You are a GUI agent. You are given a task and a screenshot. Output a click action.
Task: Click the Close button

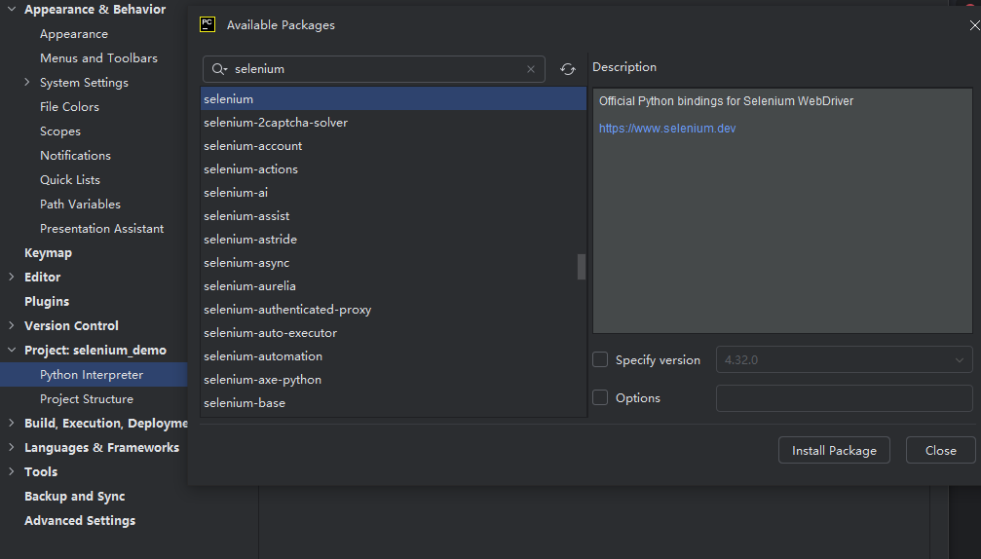tap(940, 450)
